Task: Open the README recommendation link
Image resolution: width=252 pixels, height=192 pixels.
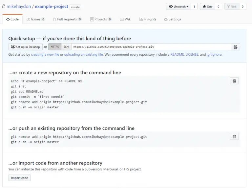Action: coord(177,55)
